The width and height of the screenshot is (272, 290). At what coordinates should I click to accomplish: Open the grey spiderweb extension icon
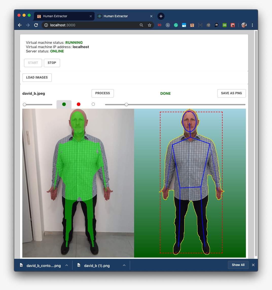[x=208, y=25]
